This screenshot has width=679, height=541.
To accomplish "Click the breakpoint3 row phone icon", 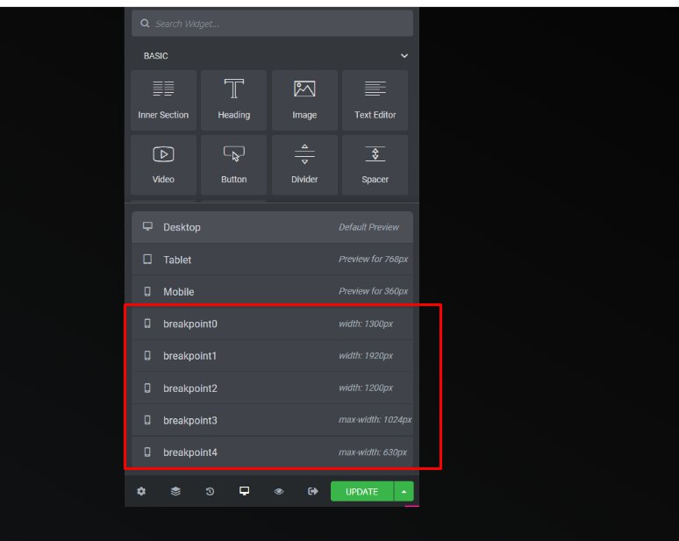I will tap(147, 420).
